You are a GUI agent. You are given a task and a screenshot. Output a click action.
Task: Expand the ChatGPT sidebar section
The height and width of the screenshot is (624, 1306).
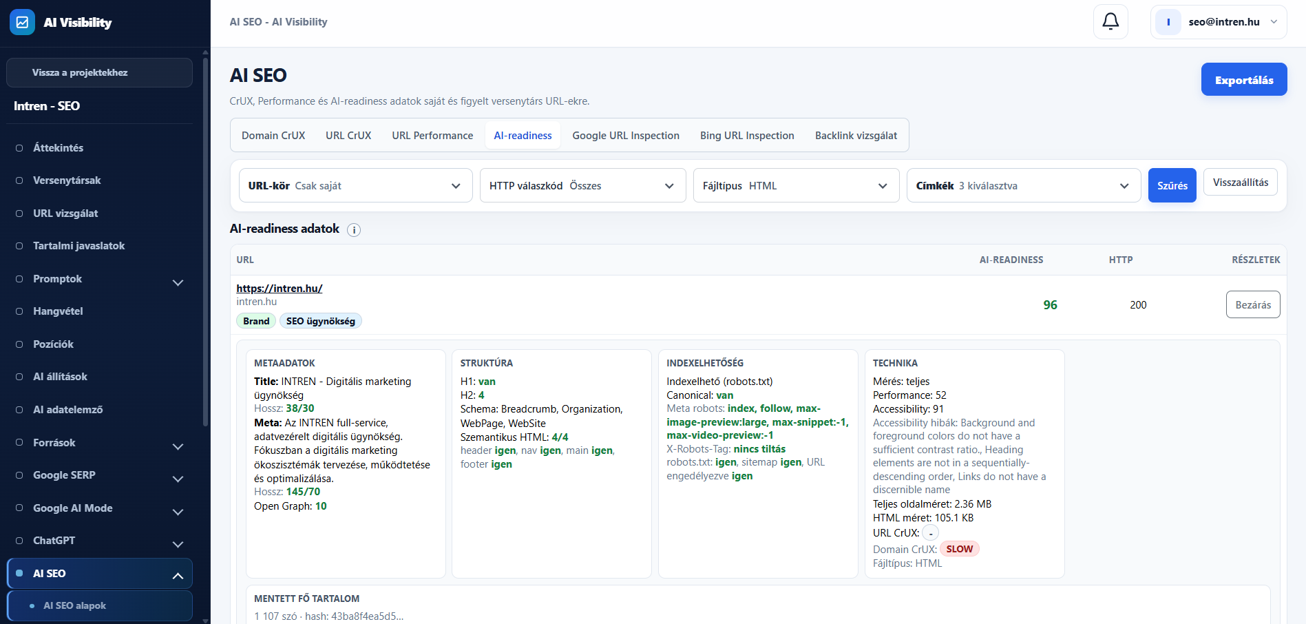[x=178, y=544]
